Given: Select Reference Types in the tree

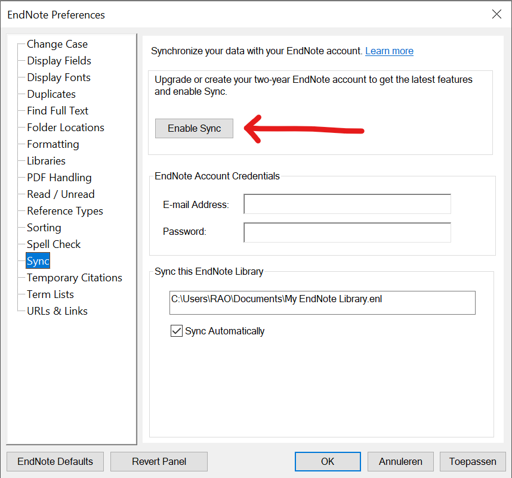Looking at the screenshot, I should point(65,211).
